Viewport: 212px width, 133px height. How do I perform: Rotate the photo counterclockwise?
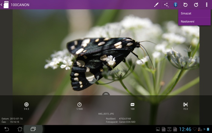(x=185, y=5)
